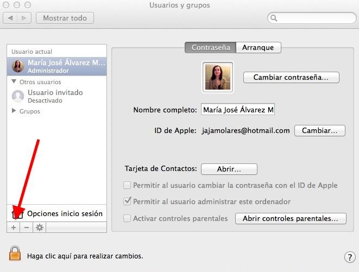Select Usuario invitado in the sidebar
This screenshot has height=272, width=359.
[x=55, y=96]
